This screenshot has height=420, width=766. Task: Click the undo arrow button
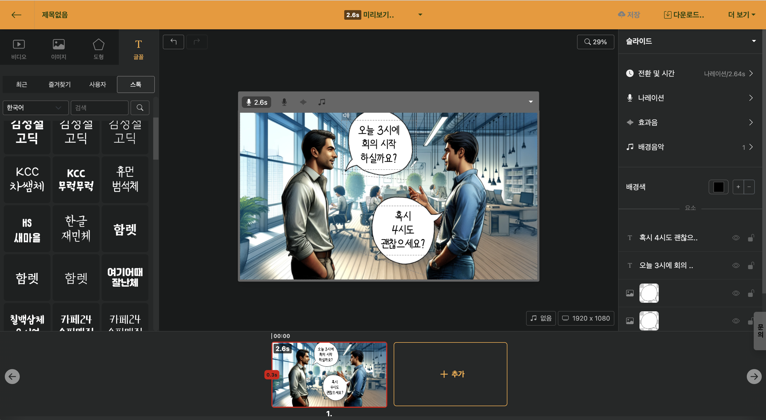point(173,42)
